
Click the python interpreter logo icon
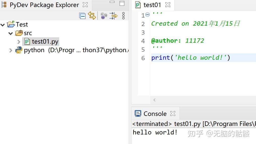tap(19, 50)
